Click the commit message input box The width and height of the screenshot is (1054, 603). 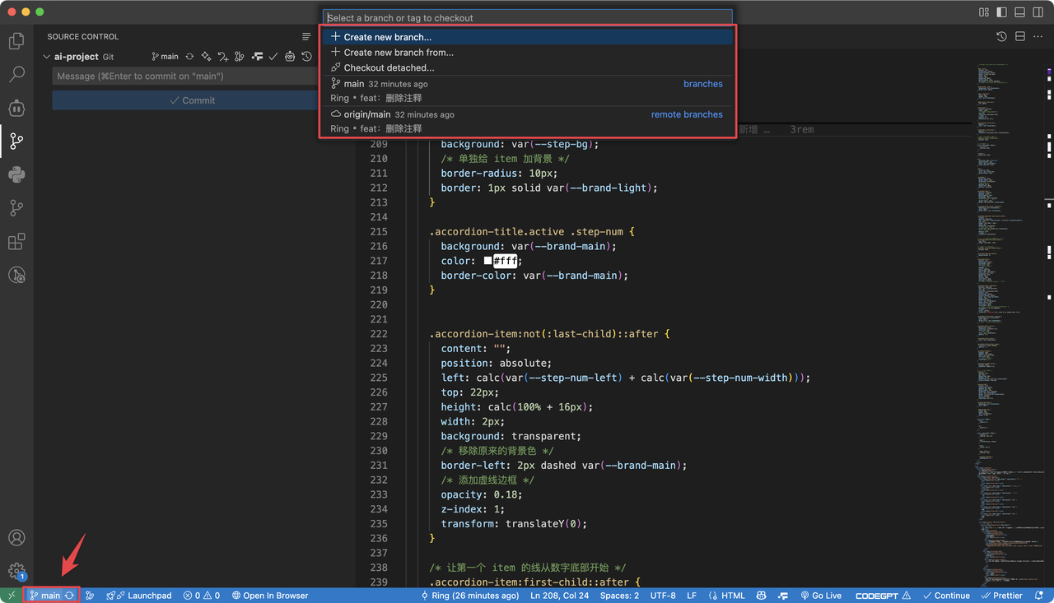click(x=183, y=77)
